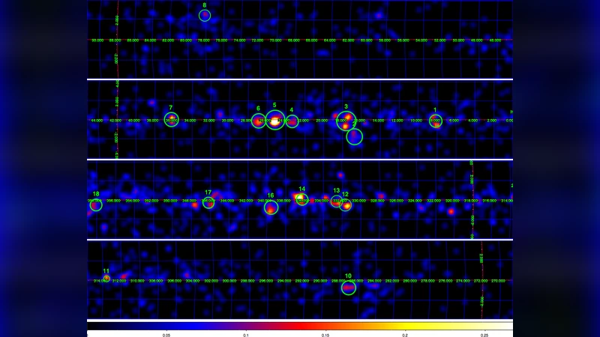Click the intensity color scale bar
Screen dimensions: 600x337
[300, 326]
